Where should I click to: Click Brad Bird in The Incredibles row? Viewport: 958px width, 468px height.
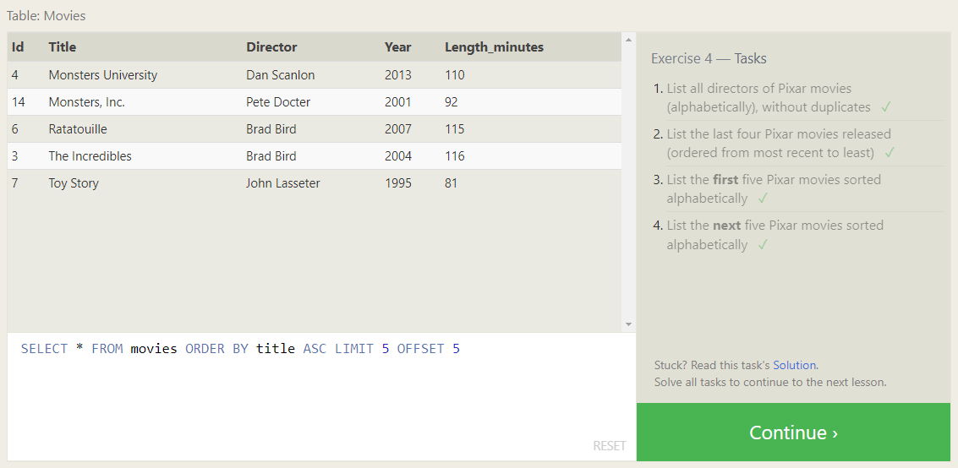coord(271,156)
